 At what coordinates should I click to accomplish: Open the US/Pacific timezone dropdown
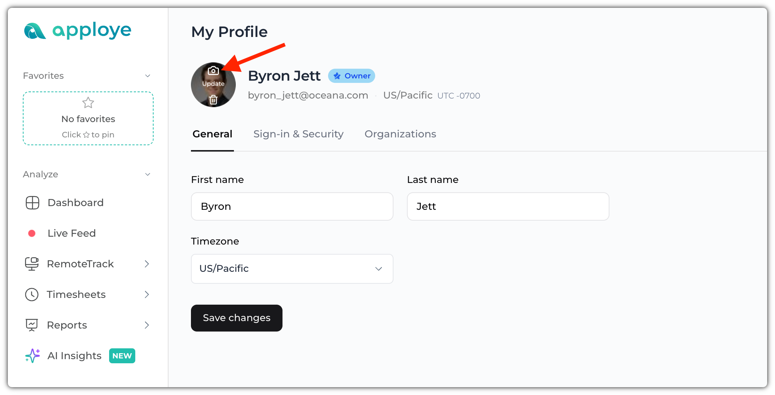pos(292,269)
